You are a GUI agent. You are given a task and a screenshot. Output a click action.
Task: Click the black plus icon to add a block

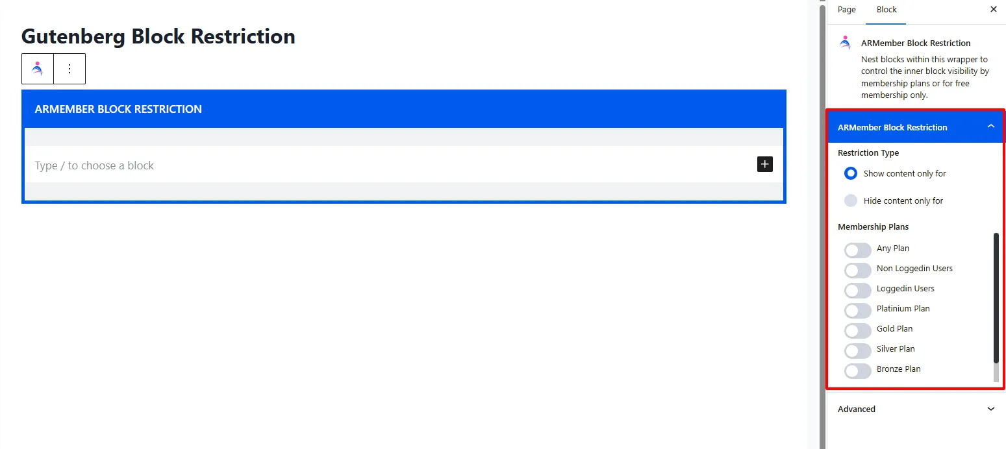(x=764, y=164)
